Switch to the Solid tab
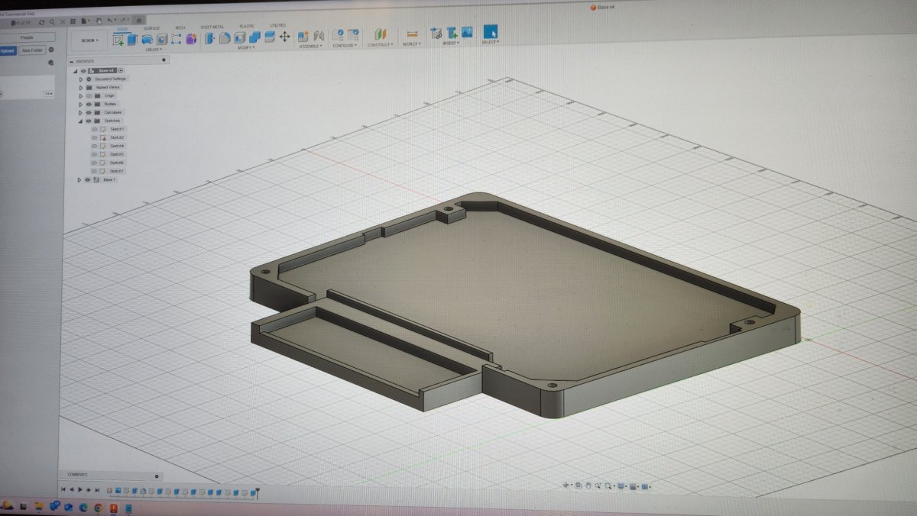This screenshot has width=917, height=516. point(122,28)
